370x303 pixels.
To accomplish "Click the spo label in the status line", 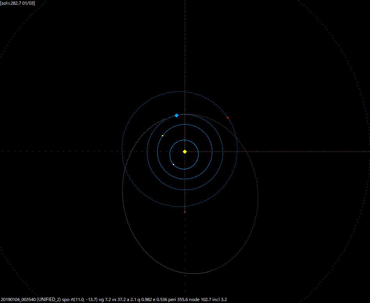I will pos(66,300).
